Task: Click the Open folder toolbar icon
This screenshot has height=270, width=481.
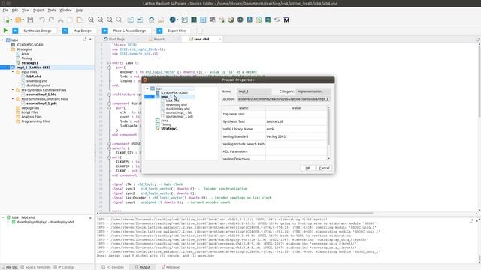Action: (18, 19)
